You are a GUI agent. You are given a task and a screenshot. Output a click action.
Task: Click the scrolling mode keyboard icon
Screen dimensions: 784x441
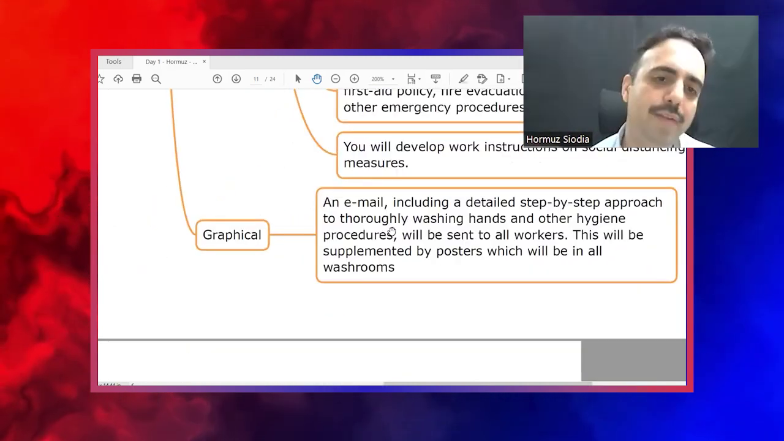coord(435,79)
